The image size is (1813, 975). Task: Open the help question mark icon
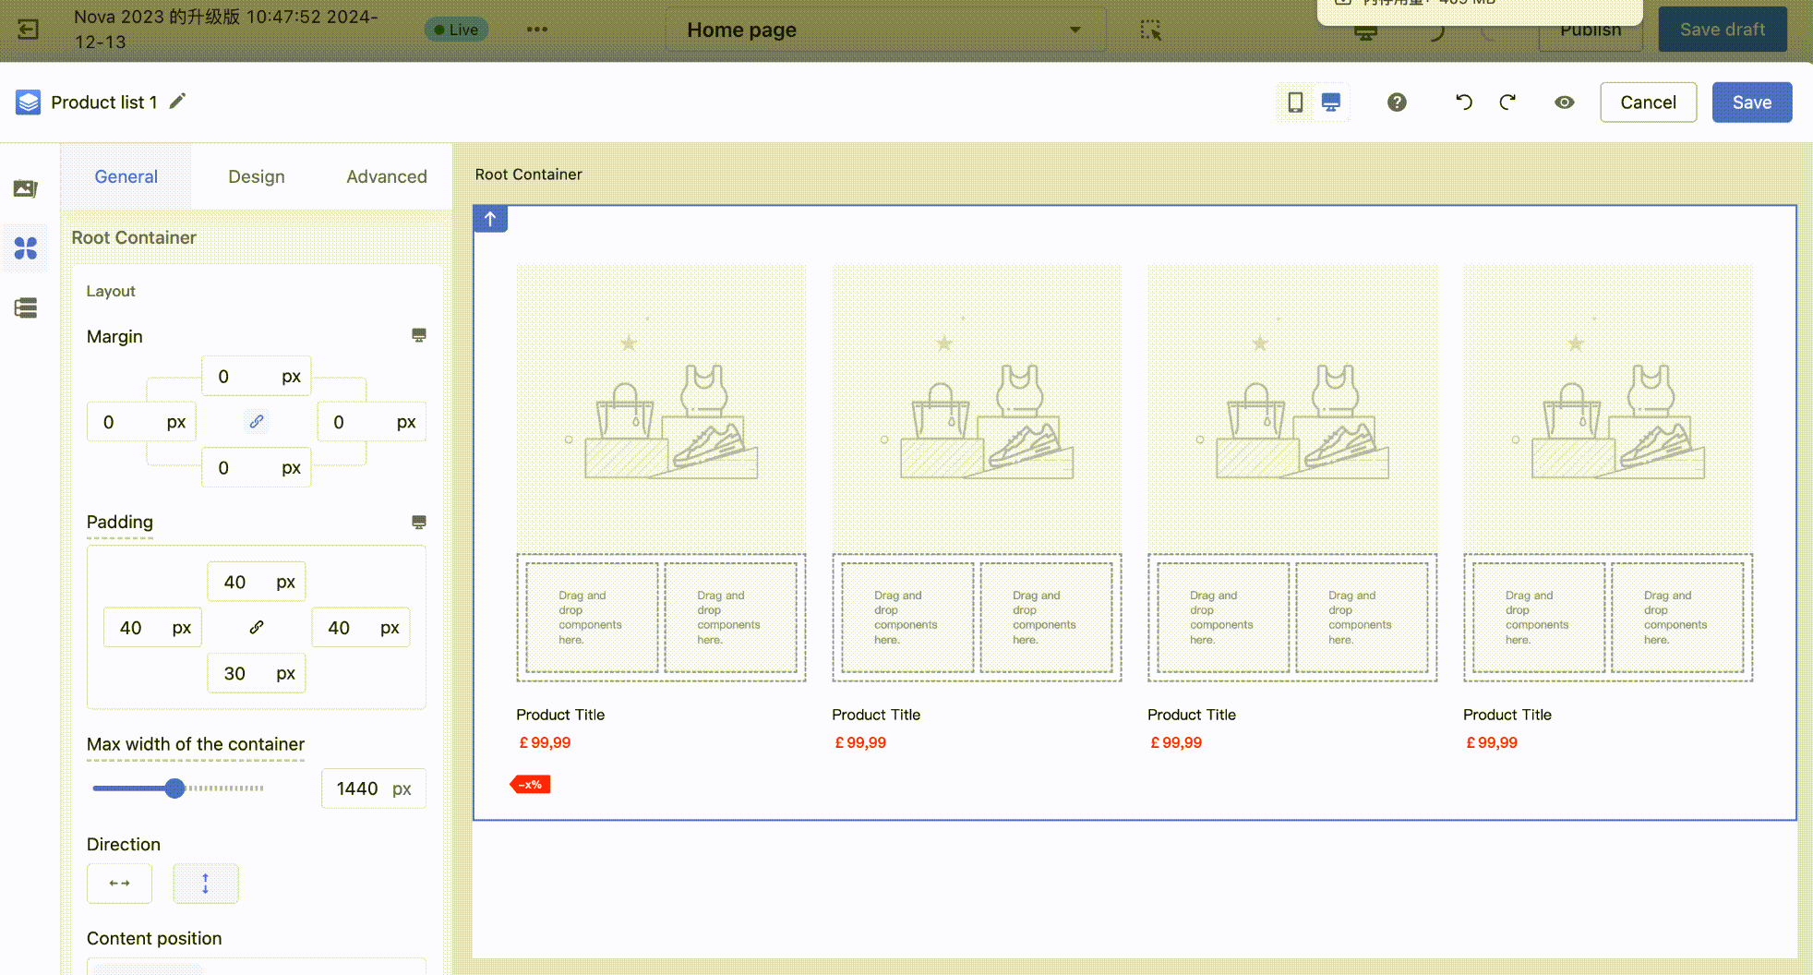tap(1397, 102)
